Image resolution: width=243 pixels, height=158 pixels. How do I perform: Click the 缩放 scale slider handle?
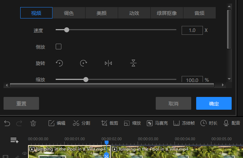click(x=86, y=80)
